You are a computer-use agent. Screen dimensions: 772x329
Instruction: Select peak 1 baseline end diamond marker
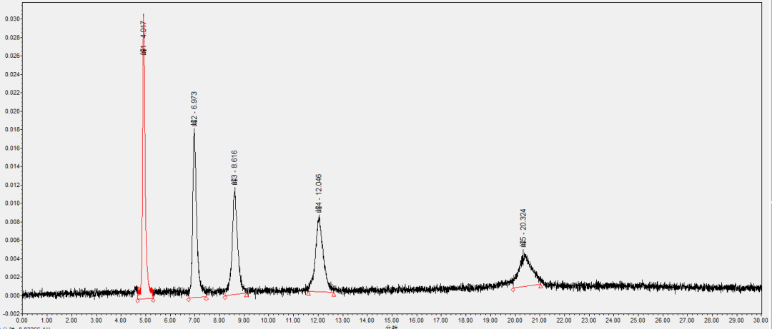pyautogui.click(x=153, y=300)
